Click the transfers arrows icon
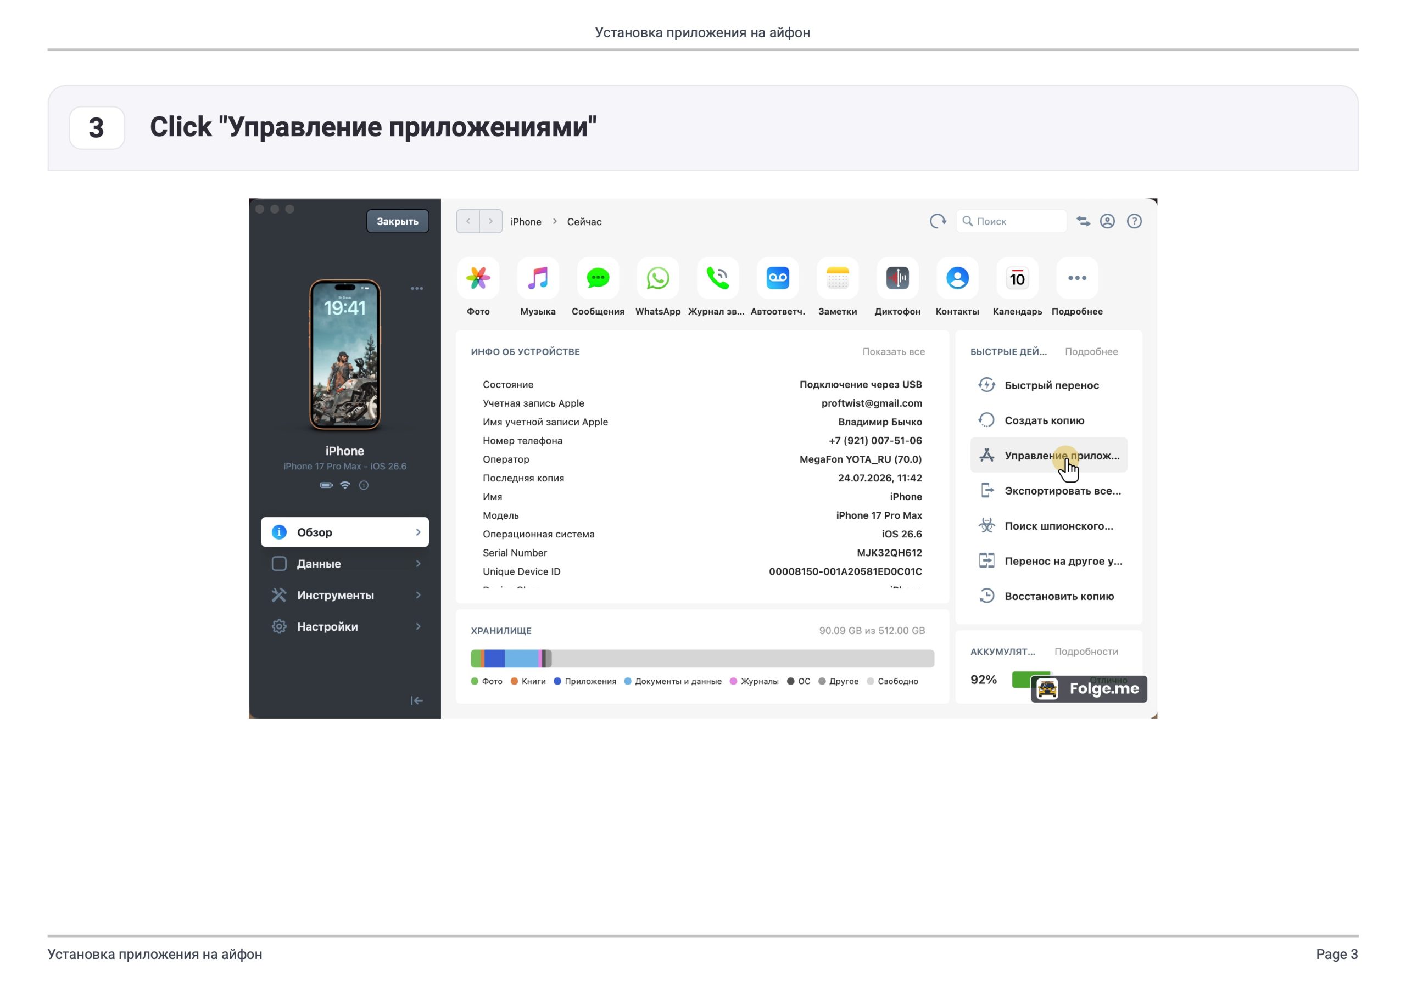Screen dimensions: 1406x993 [x=1083, y=221]
